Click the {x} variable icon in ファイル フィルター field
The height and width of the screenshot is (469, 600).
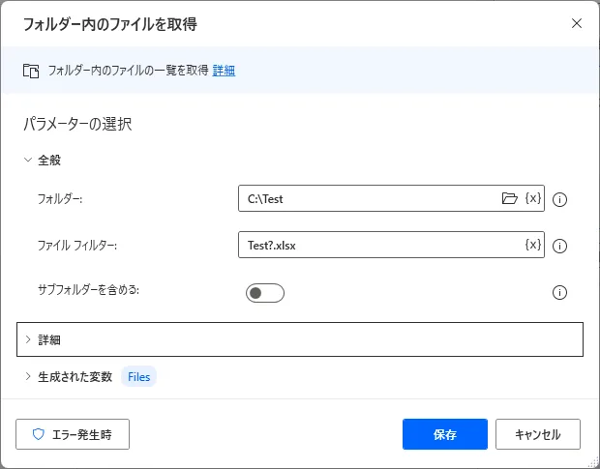[x=532, y=245]
